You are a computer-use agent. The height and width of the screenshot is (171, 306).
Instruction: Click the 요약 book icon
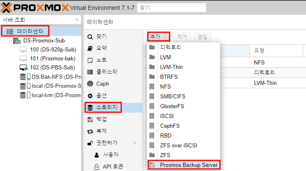coord(90,49)
